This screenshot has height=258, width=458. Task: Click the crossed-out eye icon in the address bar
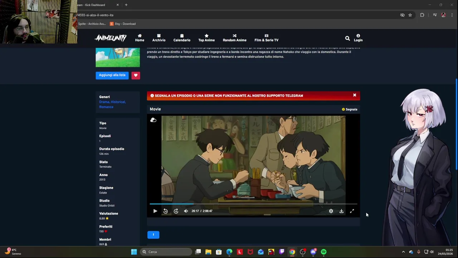tap(402, 15)
